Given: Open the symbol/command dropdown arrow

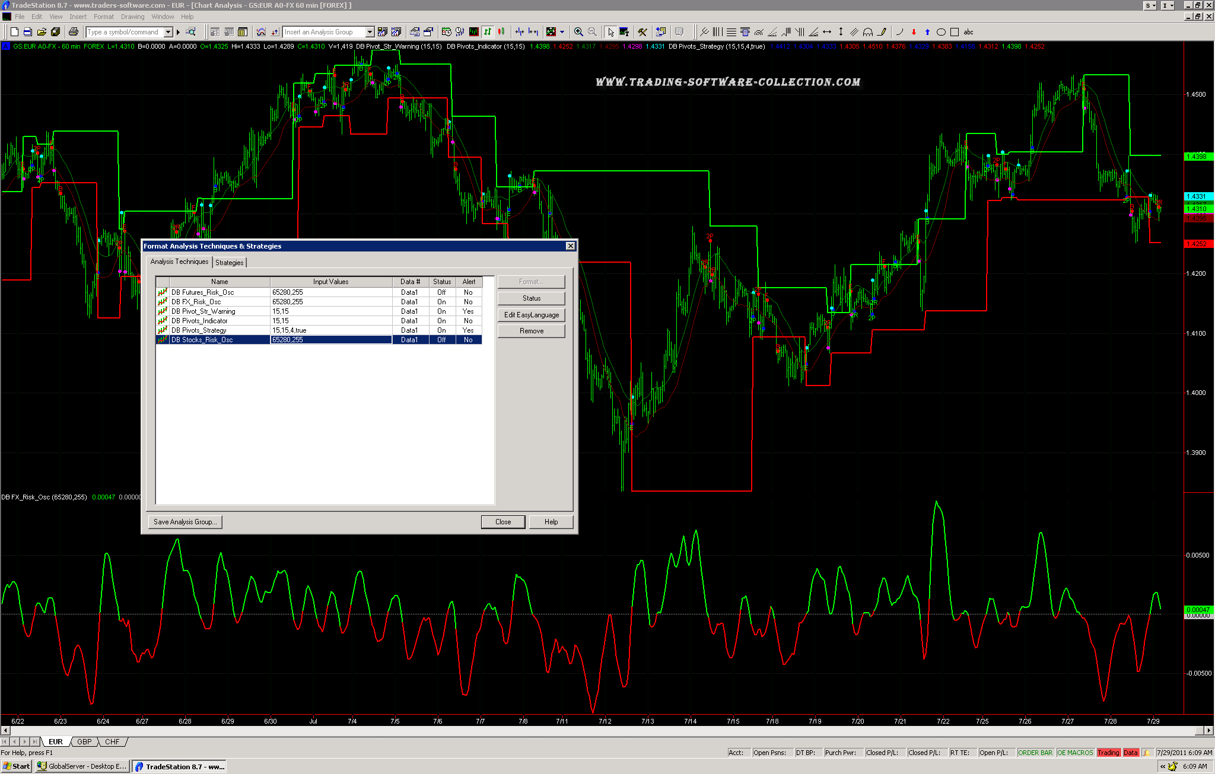Looking at the screenshot, I should 168,32.
